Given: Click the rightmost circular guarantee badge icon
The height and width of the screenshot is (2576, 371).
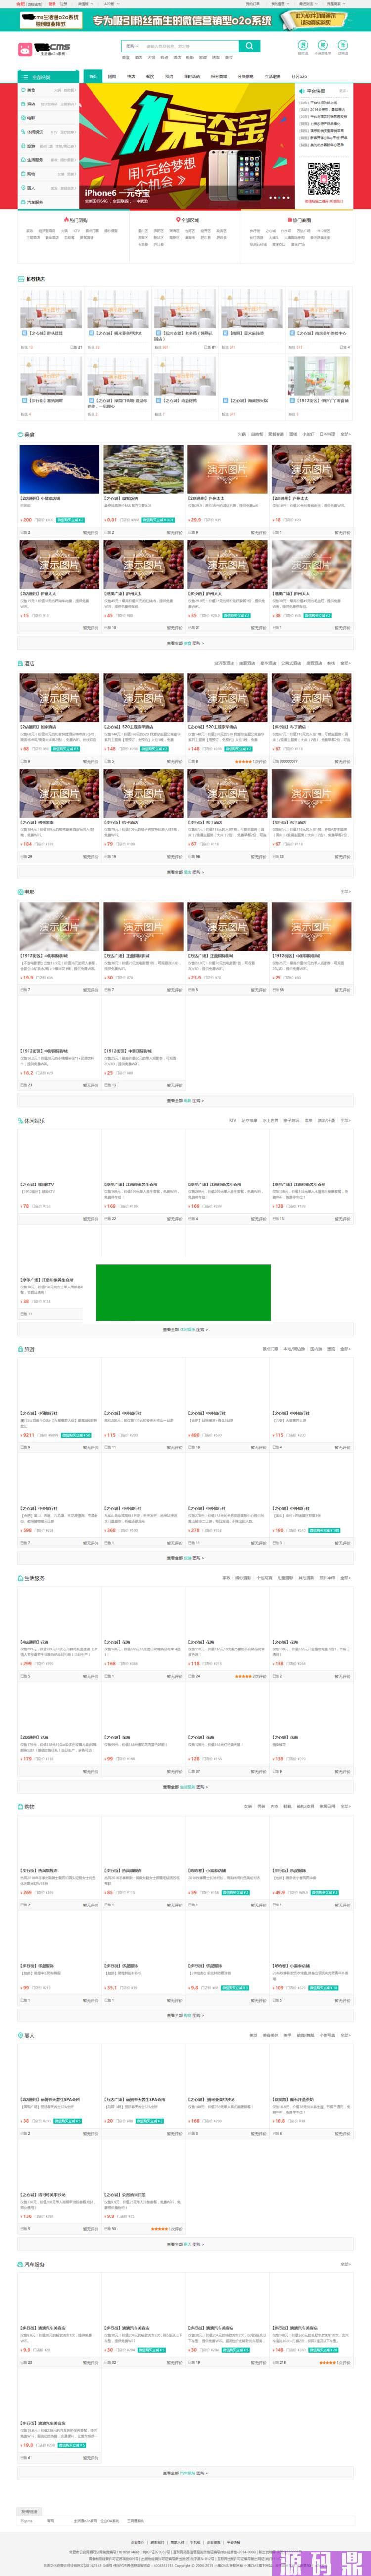Looking at the screenshot, I should pos(343,44).
